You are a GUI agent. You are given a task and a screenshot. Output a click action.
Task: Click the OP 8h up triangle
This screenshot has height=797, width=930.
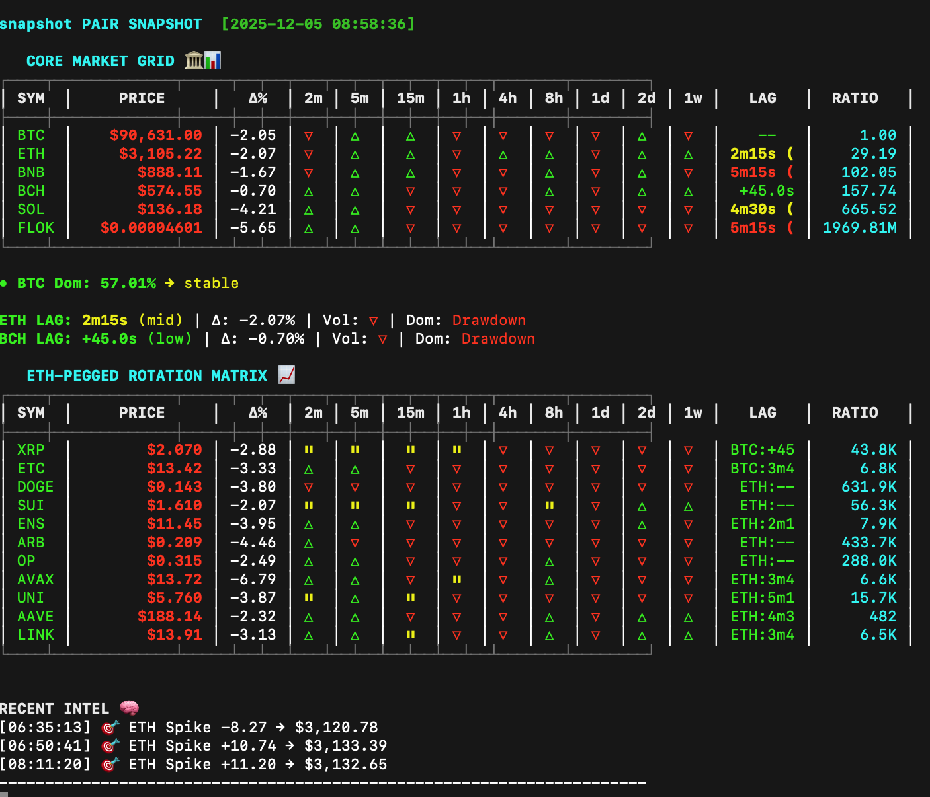550,562
